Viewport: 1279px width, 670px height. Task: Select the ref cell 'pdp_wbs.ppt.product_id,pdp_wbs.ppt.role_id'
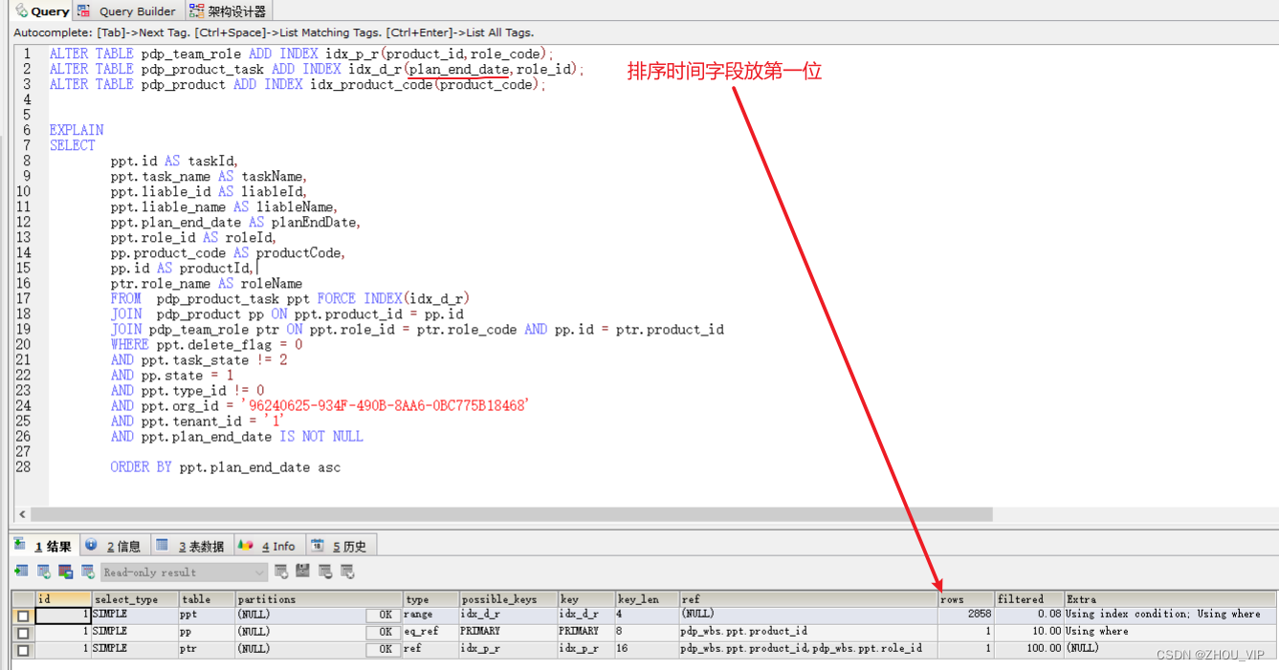[x=808, y=650]
